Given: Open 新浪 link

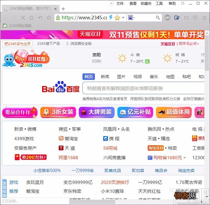Looking at the screenshot, I should pyautogui.click(x=19, y=129).
